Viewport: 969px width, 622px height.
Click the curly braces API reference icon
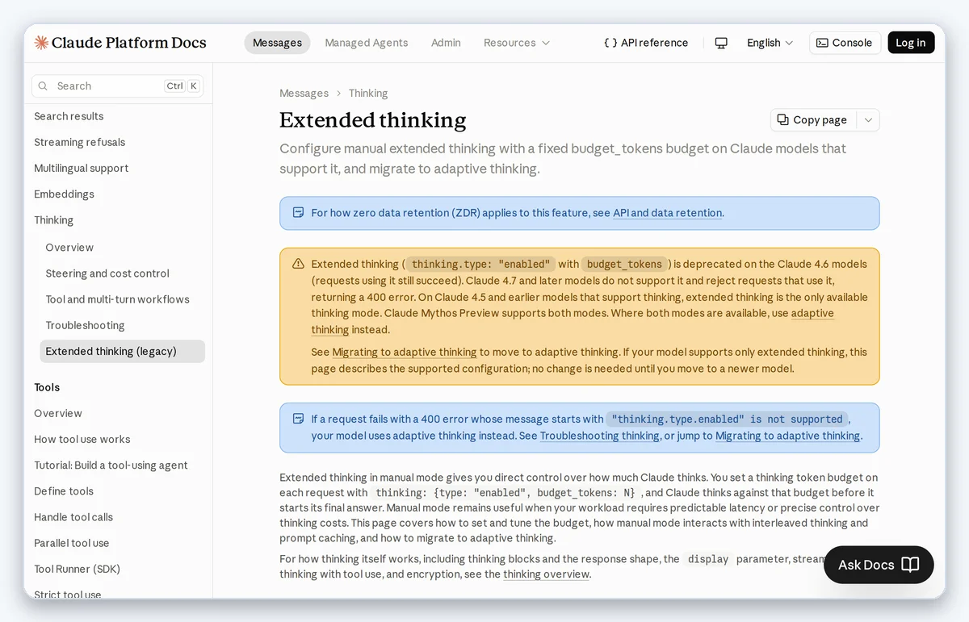610,43
